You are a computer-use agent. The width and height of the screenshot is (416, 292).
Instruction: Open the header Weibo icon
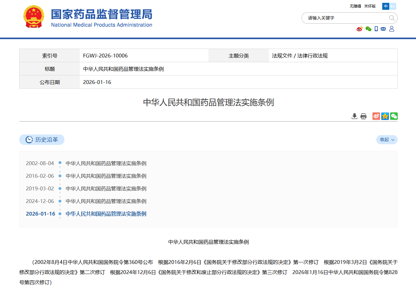[x=360, y=29]
